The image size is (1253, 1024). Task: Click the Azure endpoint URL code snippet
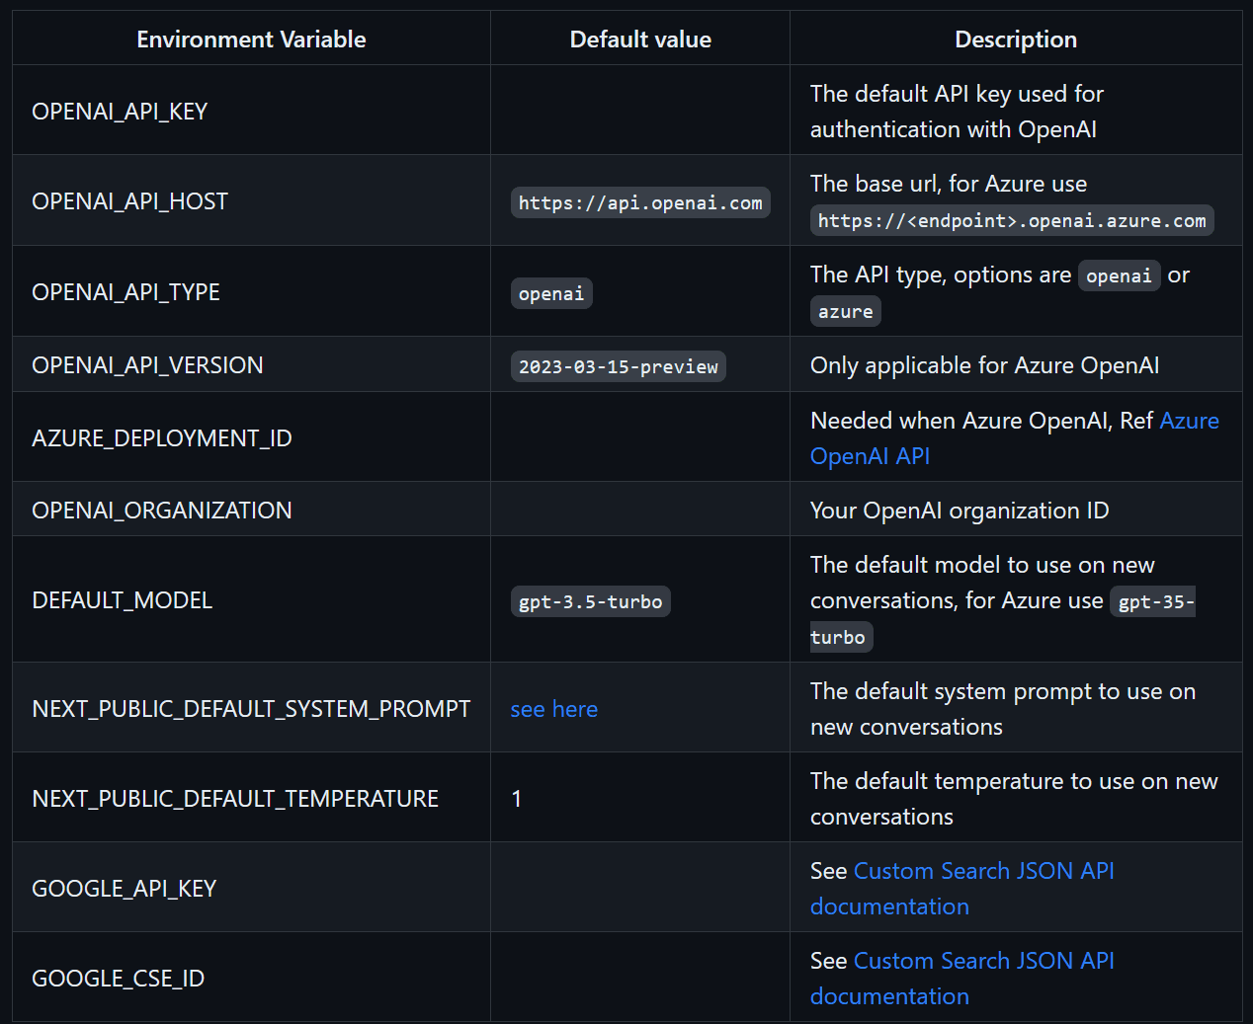tap(1012, 220)
